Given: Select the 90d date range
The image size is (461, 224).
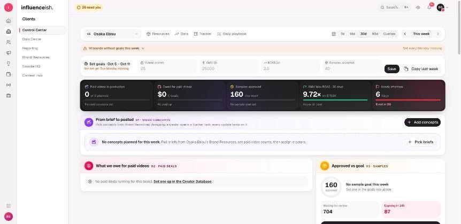Looking at the screenshot, I should [x=375, y=34].
